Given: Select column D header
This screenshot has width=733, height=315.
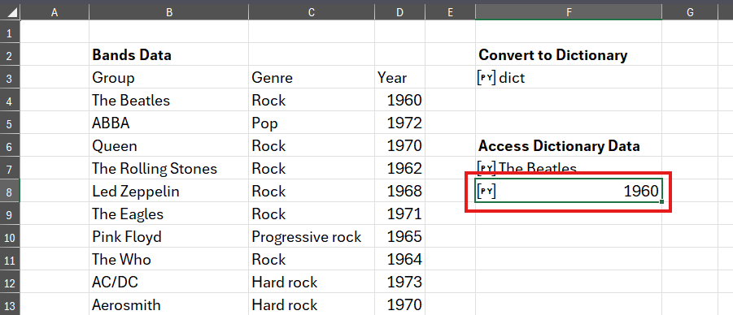Looking at the screenshot, I should (x=399, y=13).
